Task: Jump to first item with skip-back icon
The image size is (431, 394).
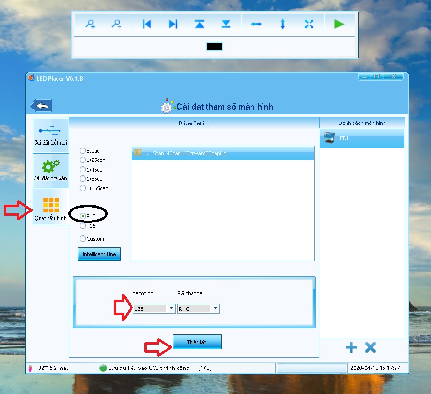Action: 147,24
